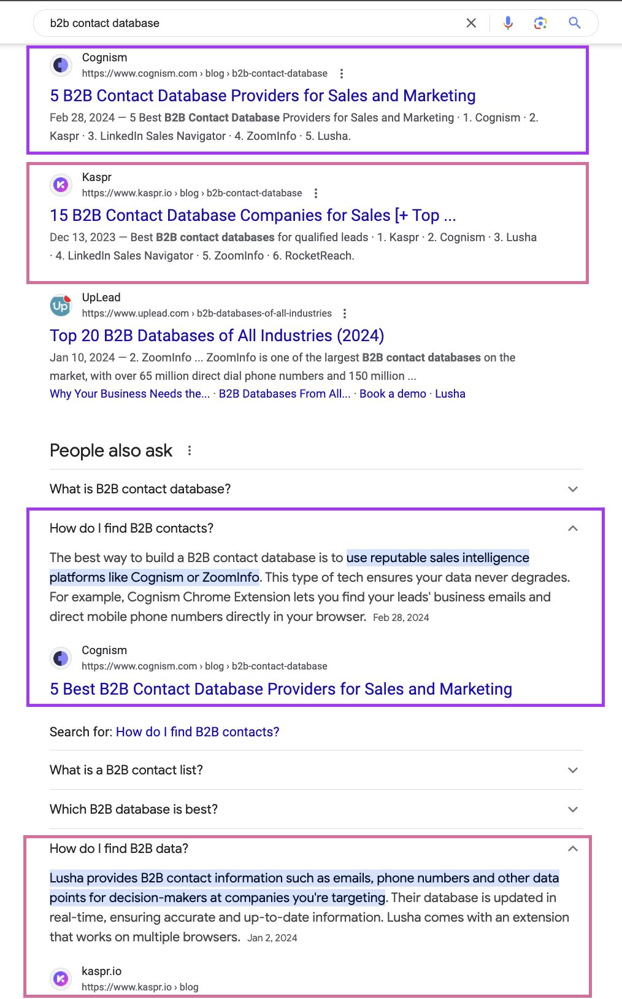The height and width of the screenshot is (999, 622).
Task: Click the UpLead site favicon
Action: [x=61, y=305]
